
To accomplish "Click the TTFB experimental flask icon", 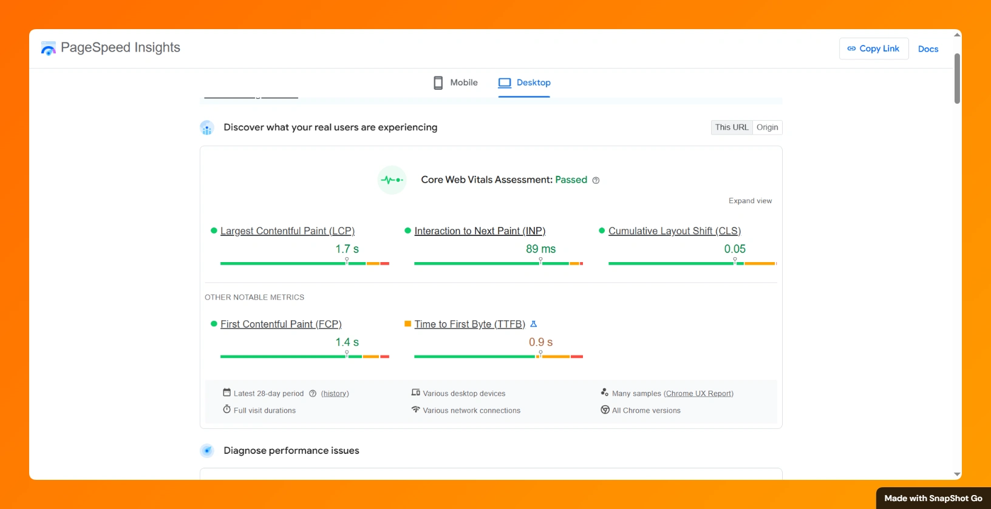I will click(534, 324).
